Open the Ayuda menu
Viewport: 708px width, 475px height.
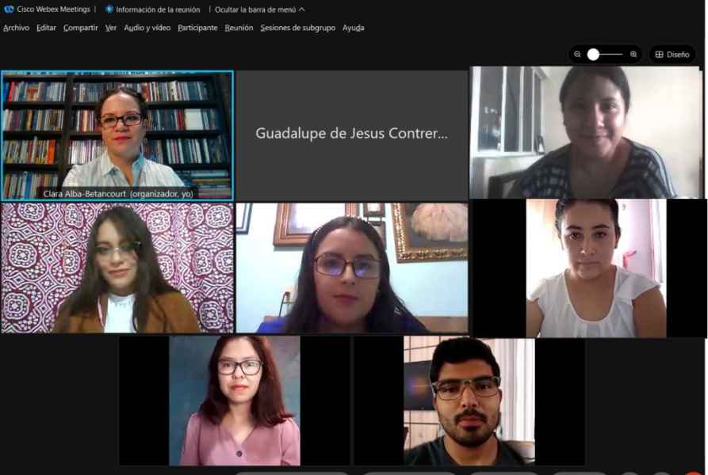353,28
